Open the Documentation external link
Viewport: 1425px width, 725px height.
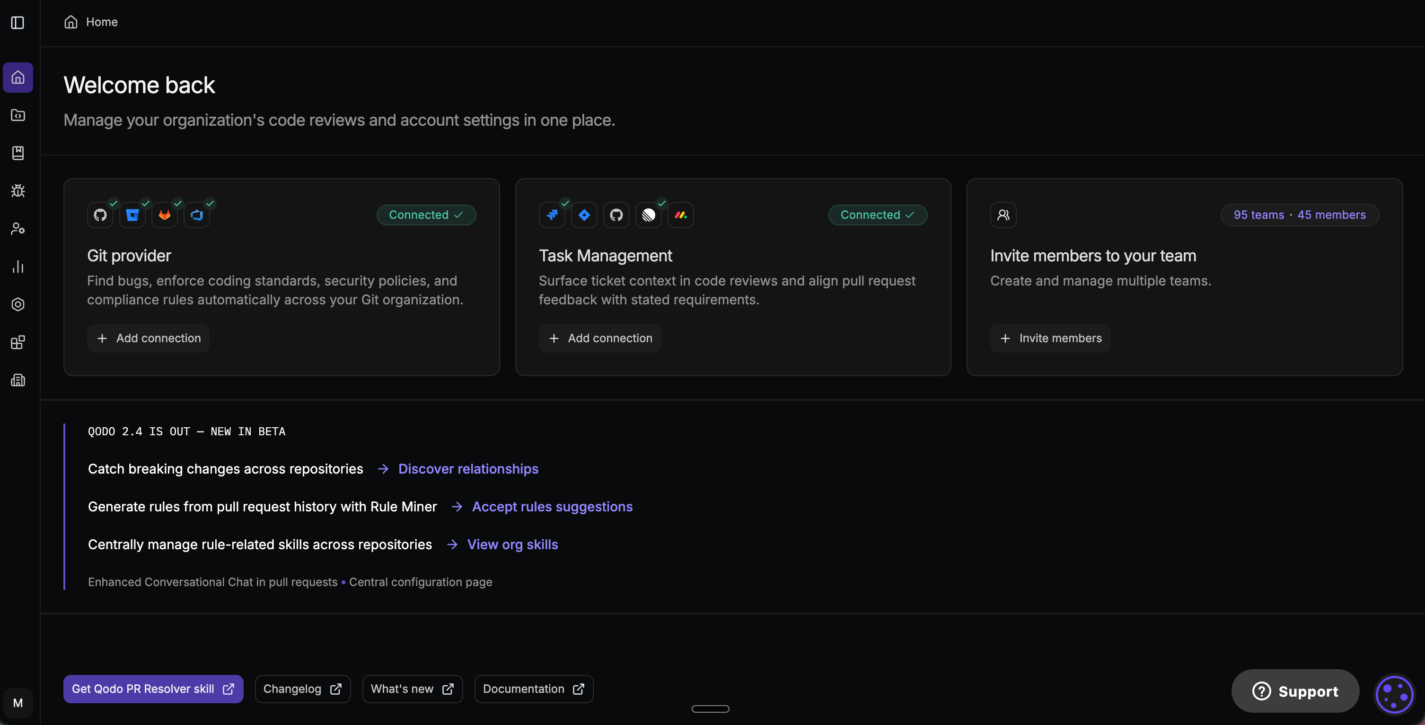[x=534, y=689]
